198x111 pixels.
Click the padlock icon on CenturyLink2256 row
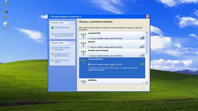coord(89,64)
